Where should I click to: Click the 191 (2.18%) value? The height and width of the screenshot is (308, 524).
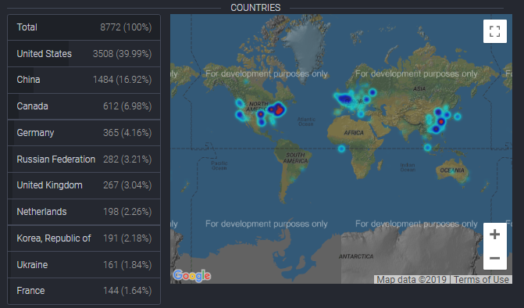(x=127, y=238)
